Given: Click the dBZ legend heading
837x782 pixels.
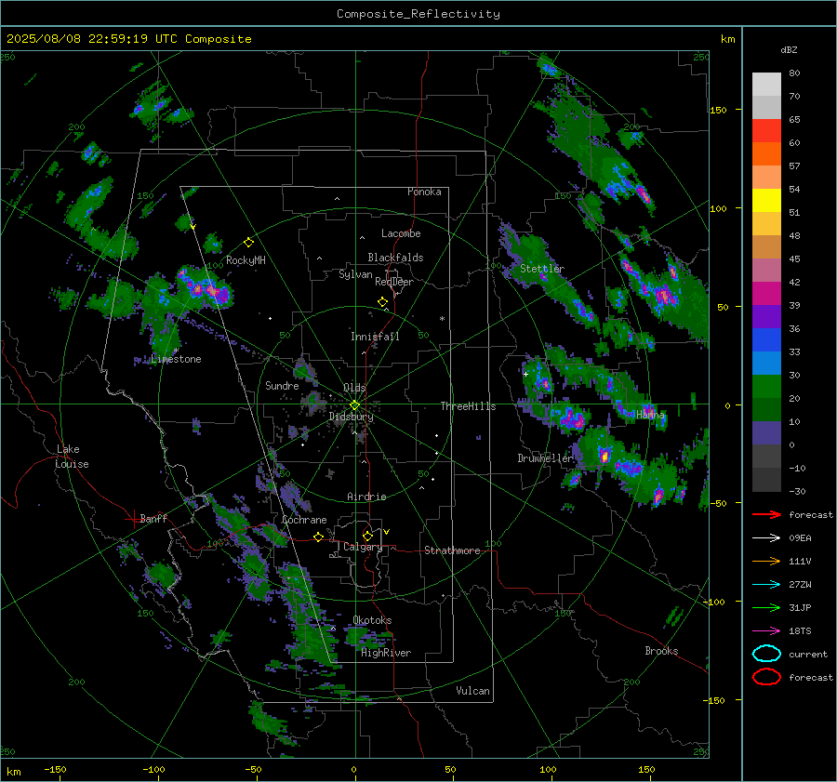Looking at the screenshot, I should click(x=789, y=49).
